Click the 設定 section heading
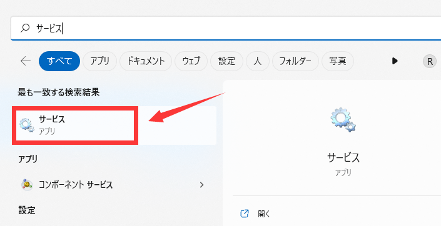This screenshot has height=226, width=441. point(27,210)
